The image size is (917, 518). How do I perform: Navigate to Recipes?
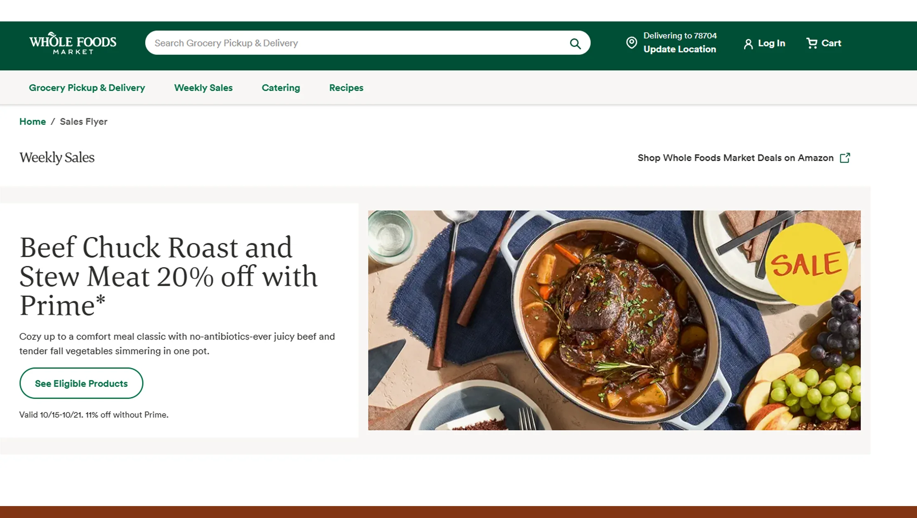point(346,88)
